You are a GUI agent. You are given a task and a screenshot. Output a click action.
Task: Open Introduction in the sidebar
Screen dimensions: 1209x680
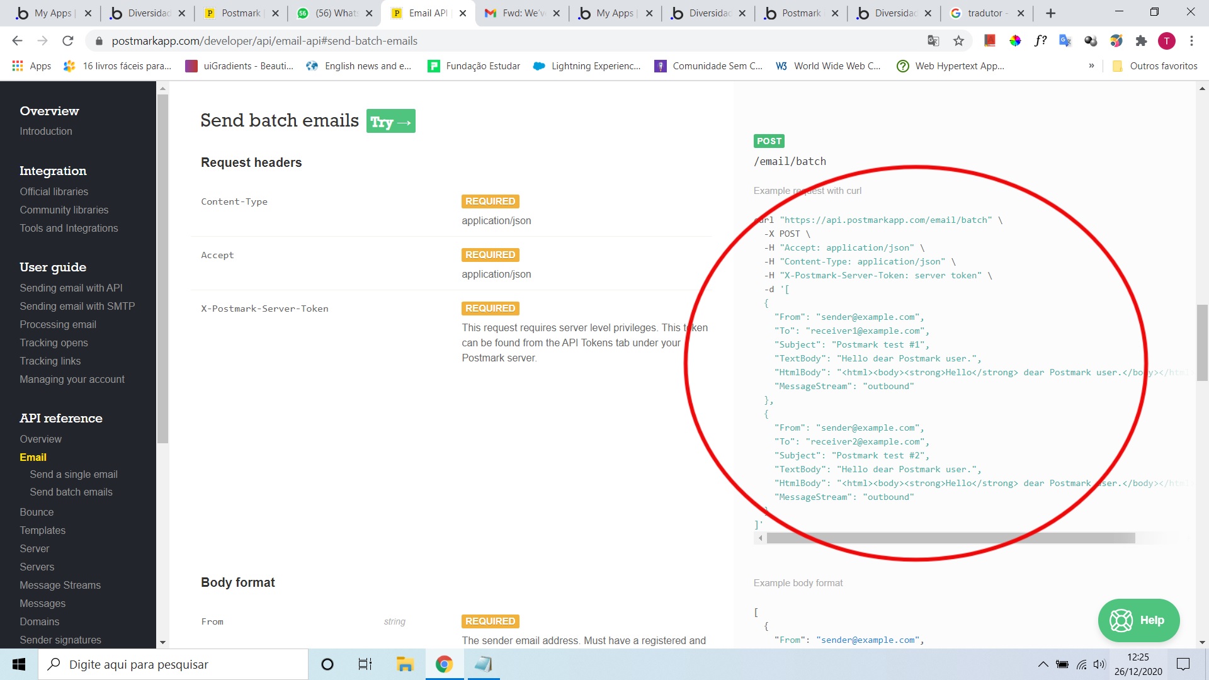46,131
